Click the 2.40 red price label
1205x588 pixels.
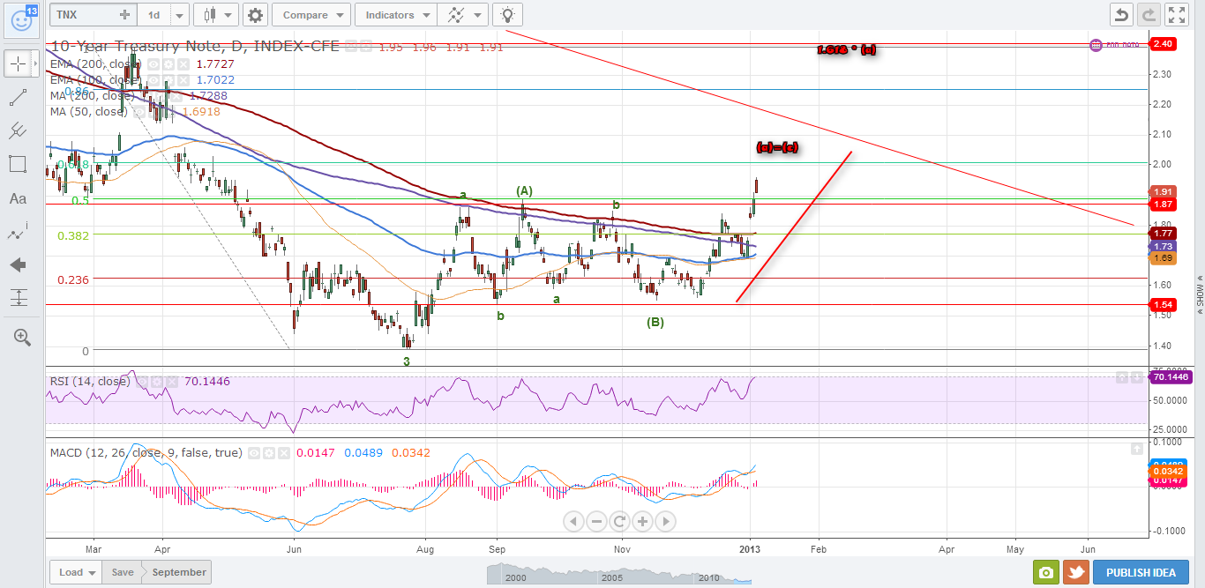1162,43
